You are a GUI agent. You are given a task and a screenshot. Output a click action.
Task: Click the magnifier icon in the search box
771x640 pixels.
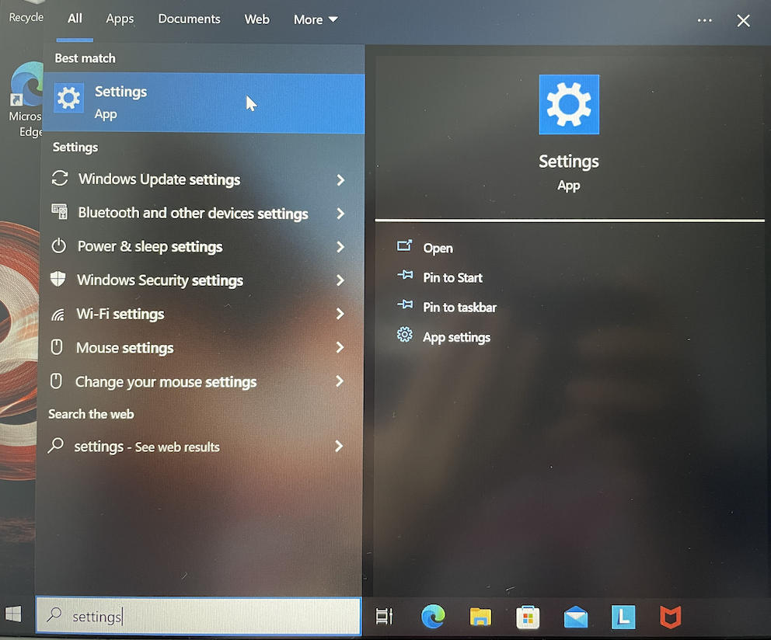[x=54, y=614]
